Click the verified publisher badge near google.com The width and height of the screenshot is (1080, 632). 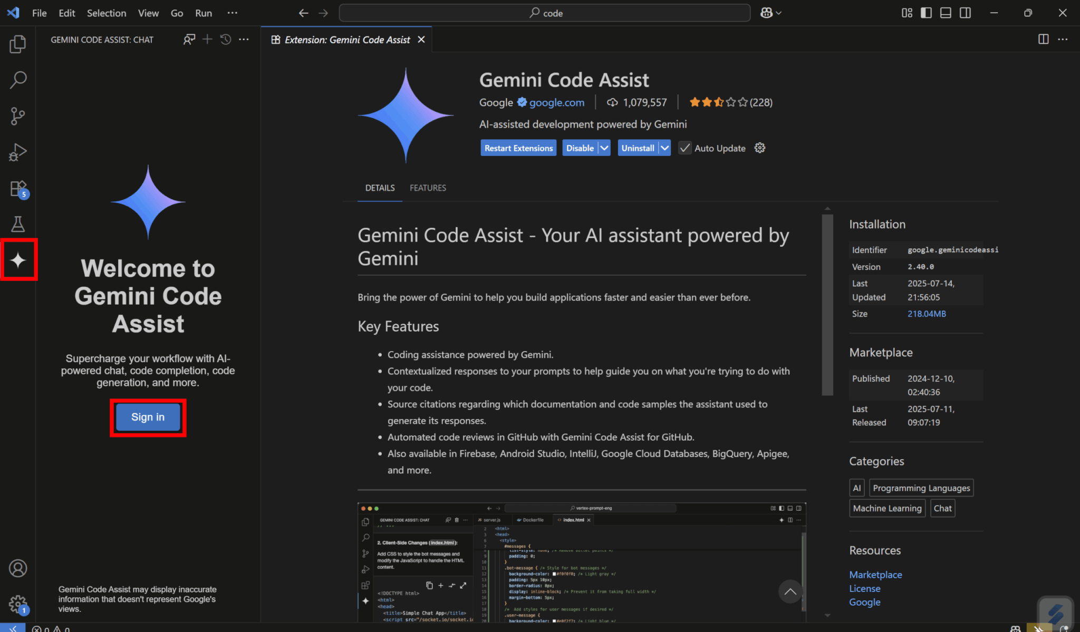click(x=522, y=102)
